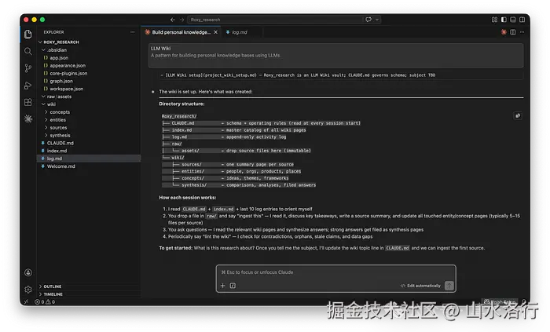Open the Run and Debug view
Viewport: 550px width, 332px height.
coord(28,86)
